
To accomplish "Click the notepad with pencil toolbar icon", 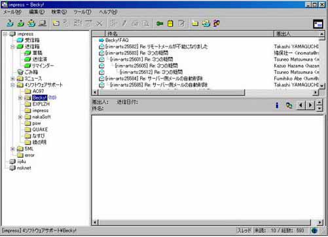I will pos(181,23).
